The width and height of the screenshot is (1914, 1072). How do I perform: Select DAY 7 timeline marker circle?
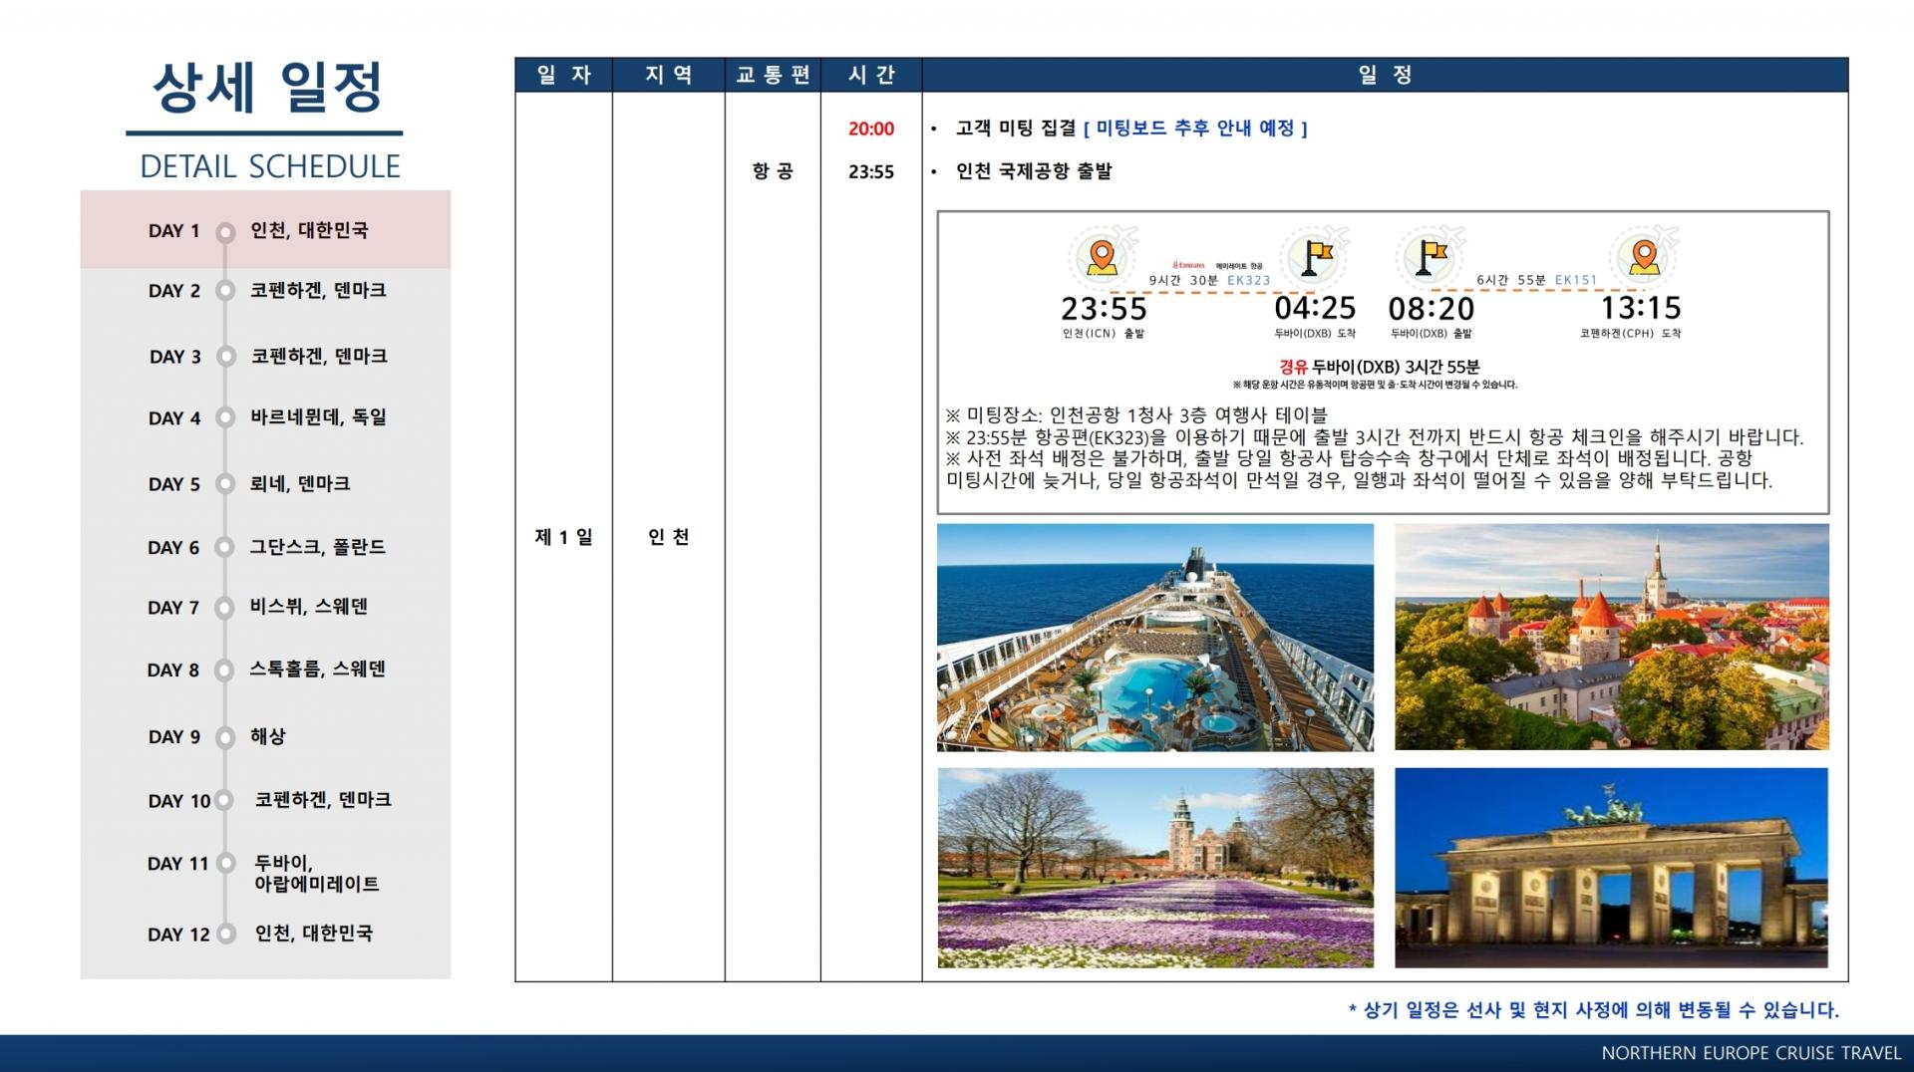click(x=226, y=608)
